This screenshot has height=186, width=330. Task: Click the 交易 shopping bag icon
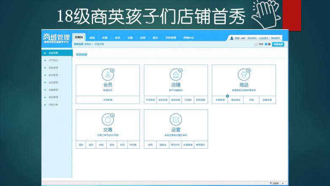pos(108,120)
